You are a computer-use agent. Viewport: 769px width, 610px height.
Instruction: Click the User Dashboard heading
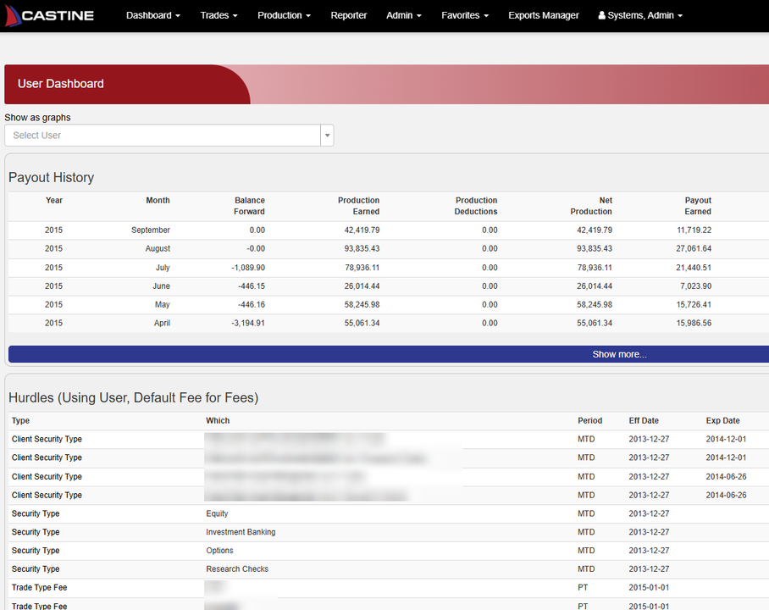click(x=60, y=84)
